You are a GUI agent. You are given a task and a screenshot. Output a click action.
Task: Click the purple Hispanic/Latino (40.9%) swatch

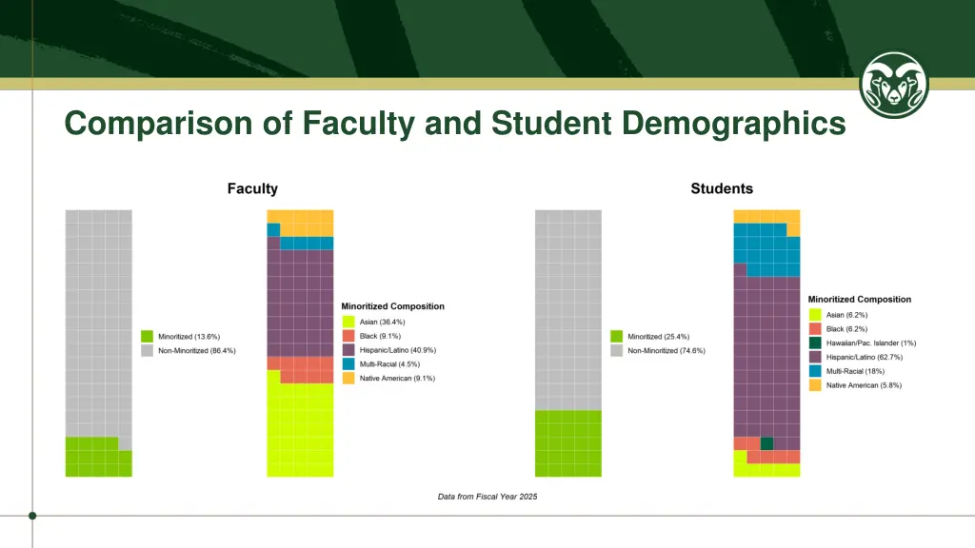pos(348,350)
